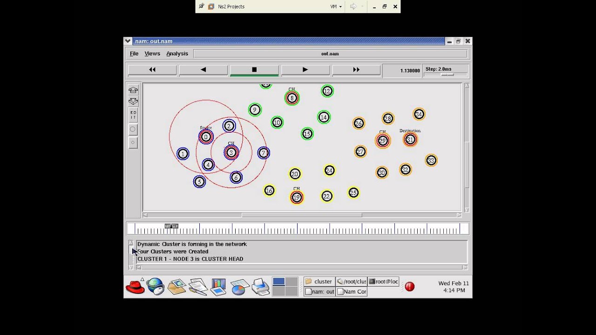The width and height of the screenshot is (596, 335).
Task: Select Destination node 31
Action: 410,140
